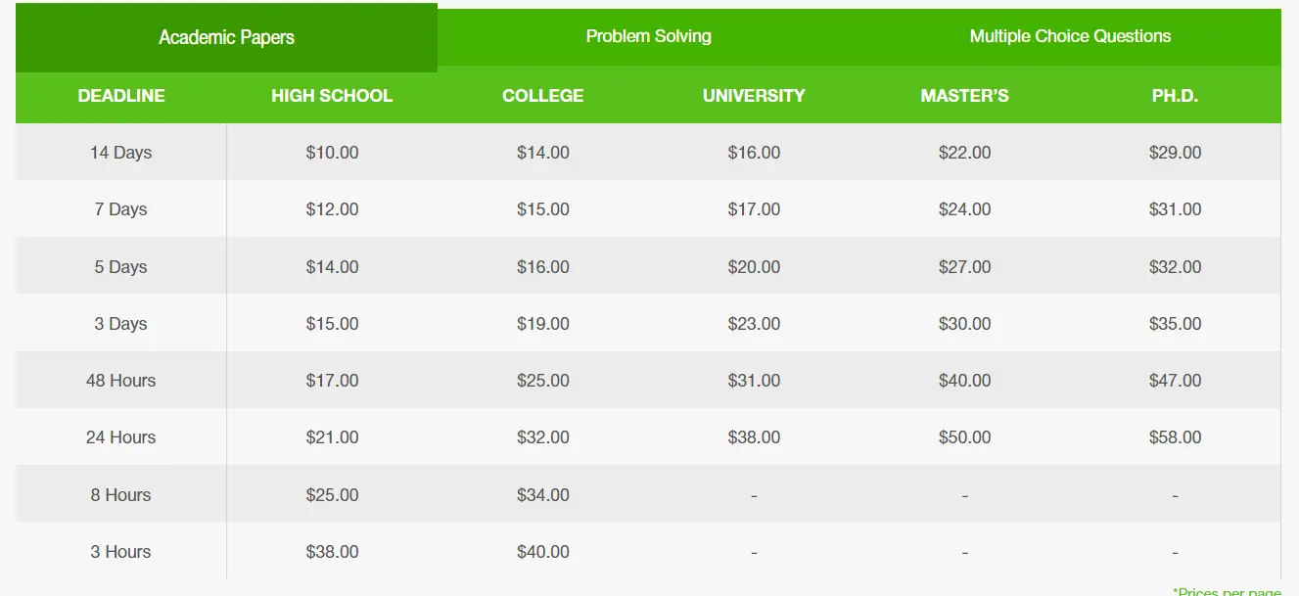This screenshot has height=596, width=1299.
Task: Select the Academic Papers tab
Action: [226, 36]
